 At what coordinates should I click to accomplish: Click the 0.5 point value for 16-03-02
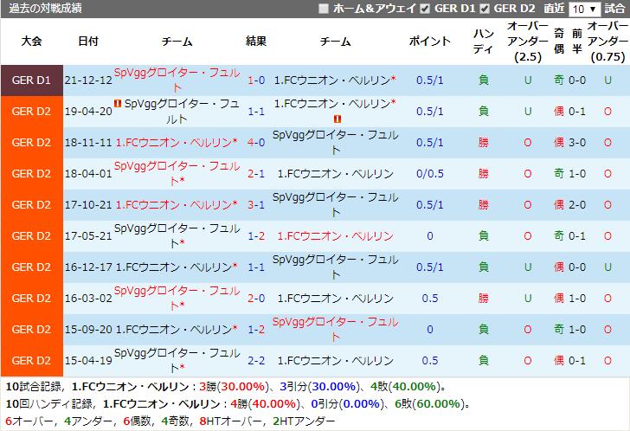tap(430, 299)
